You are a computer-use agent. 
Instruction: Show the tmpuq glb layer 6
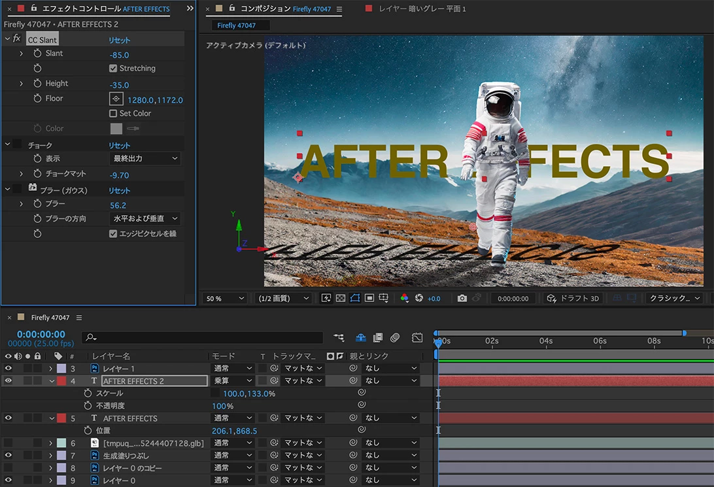[8, 443]
